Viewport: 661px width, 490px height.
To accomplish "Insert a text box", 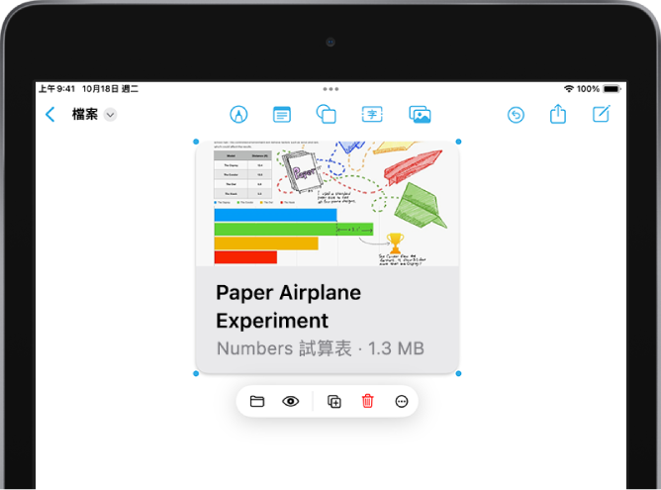I will [x=372, y=115].
